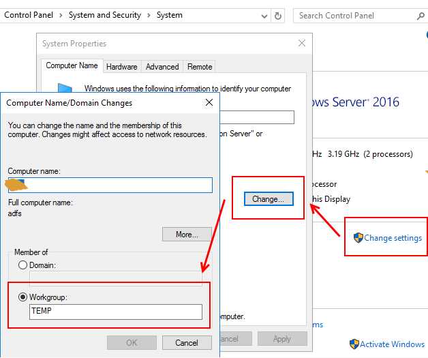Click the computer description field in System Properties
This screenshot has width=428, height=358.
[257, 117]
